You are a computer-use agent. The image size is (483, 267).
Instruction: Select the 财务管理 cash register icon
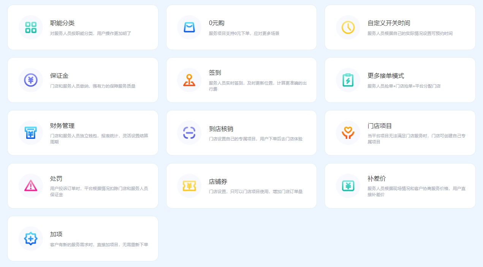tap(31, 133)
